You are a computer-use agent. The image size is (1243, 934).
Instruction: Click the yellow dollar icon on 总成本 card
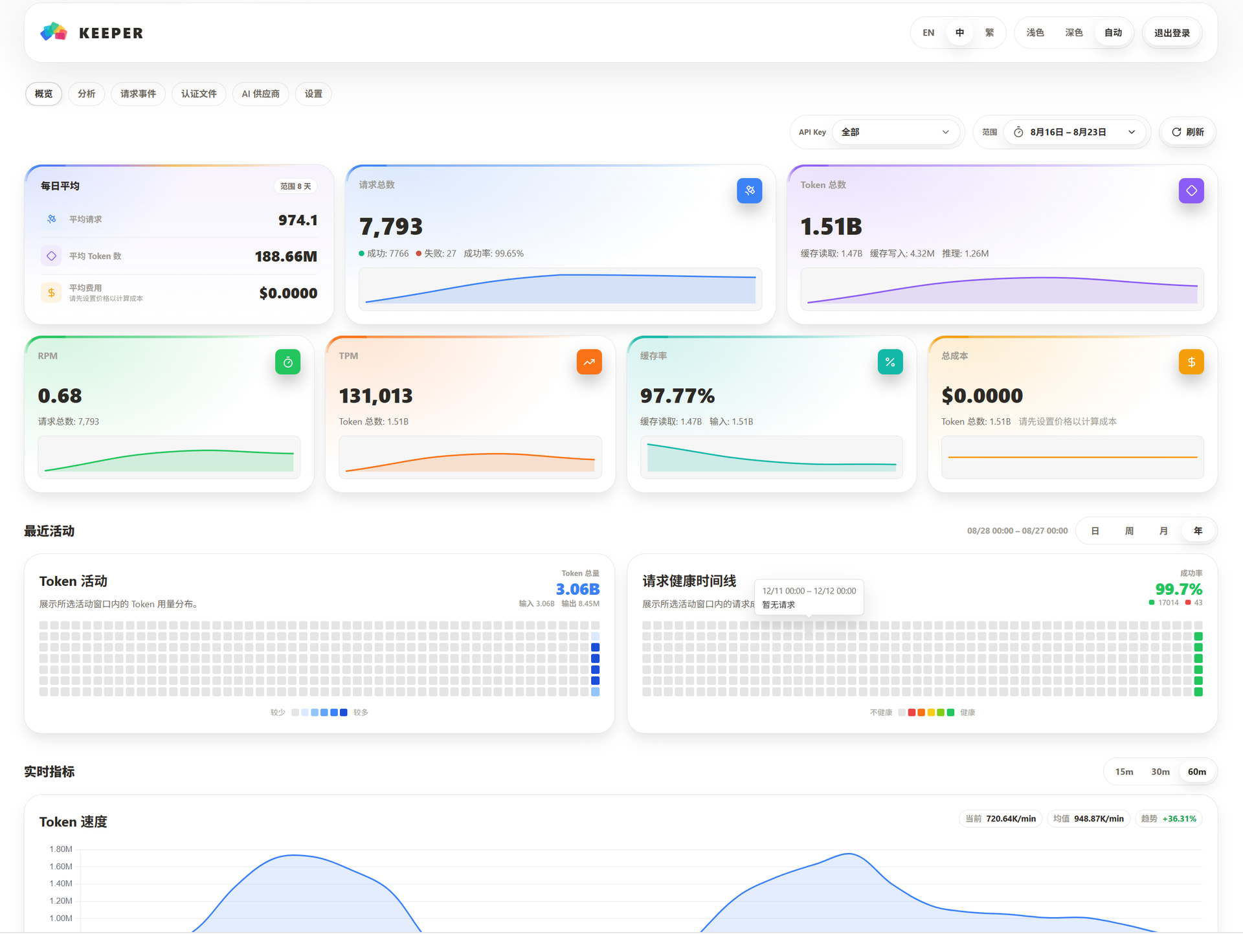[x=1191, y=362]
